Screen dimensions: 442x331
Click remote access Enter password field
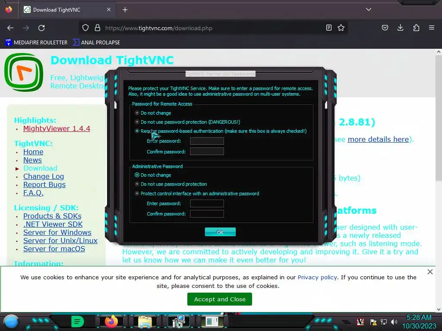(207, 141)
